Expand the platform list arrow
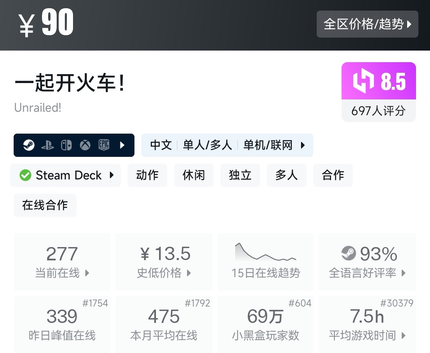430x353 pixels. pos(123,145)
